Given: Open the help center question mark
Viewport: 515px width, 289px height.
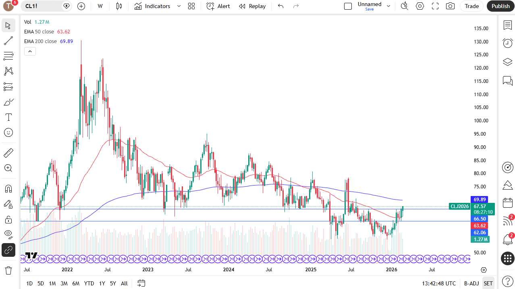Looking at the screenshot, I should point(507,281).
